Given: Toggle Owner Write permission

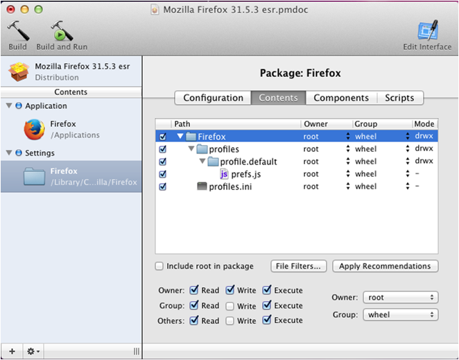Looking at the screenshot, I should (230, 290).
